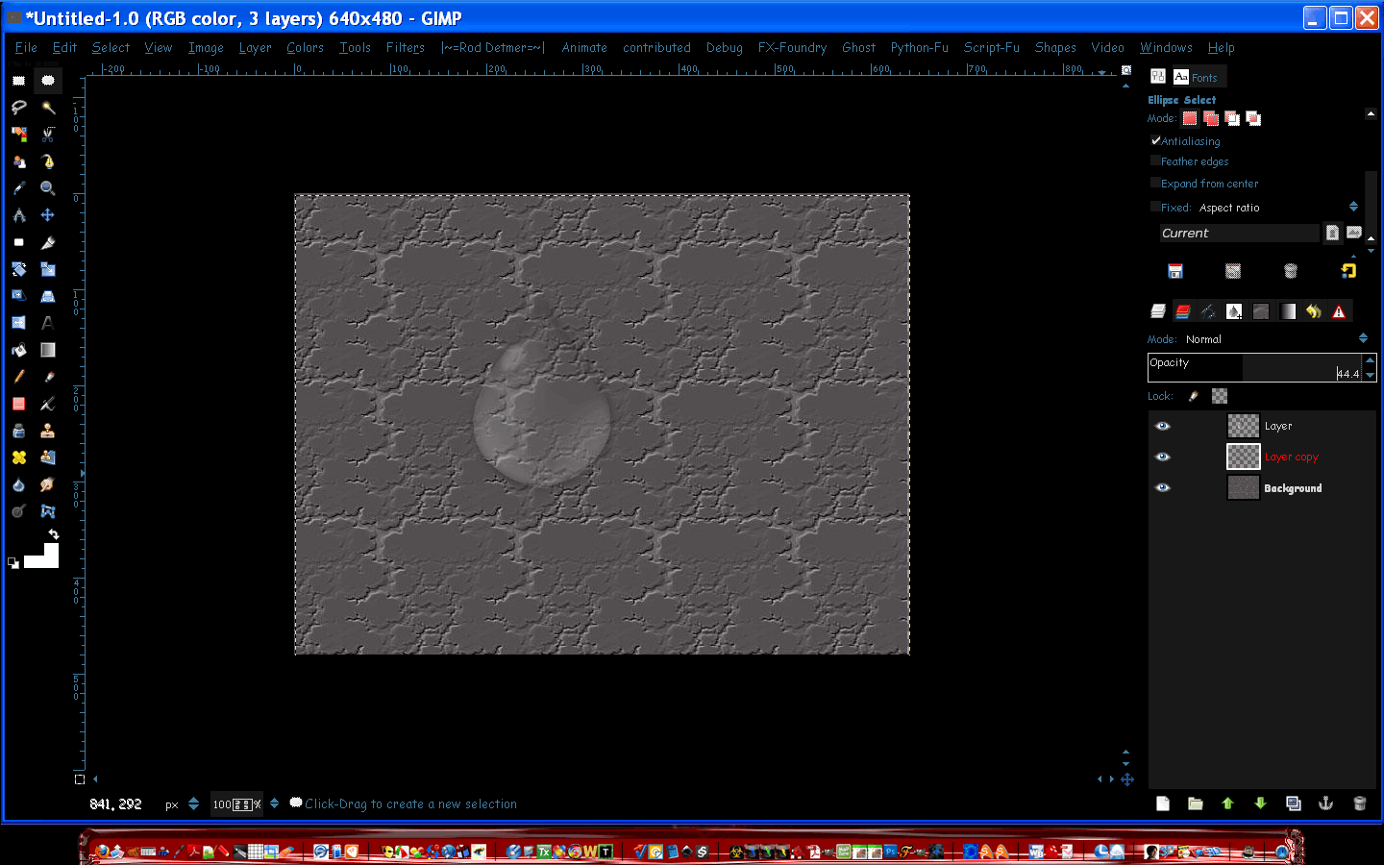Toggle the Antialiasing checkbox

click(x=1156, y=140)
